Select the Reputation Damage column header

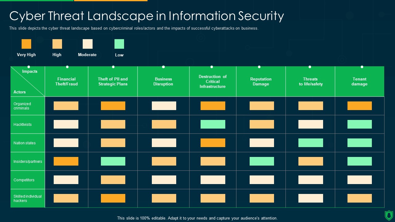click(261, 81)
